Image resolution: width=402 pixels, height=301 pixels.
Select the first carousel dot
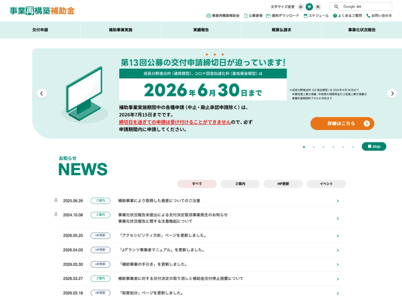(304, 147)
